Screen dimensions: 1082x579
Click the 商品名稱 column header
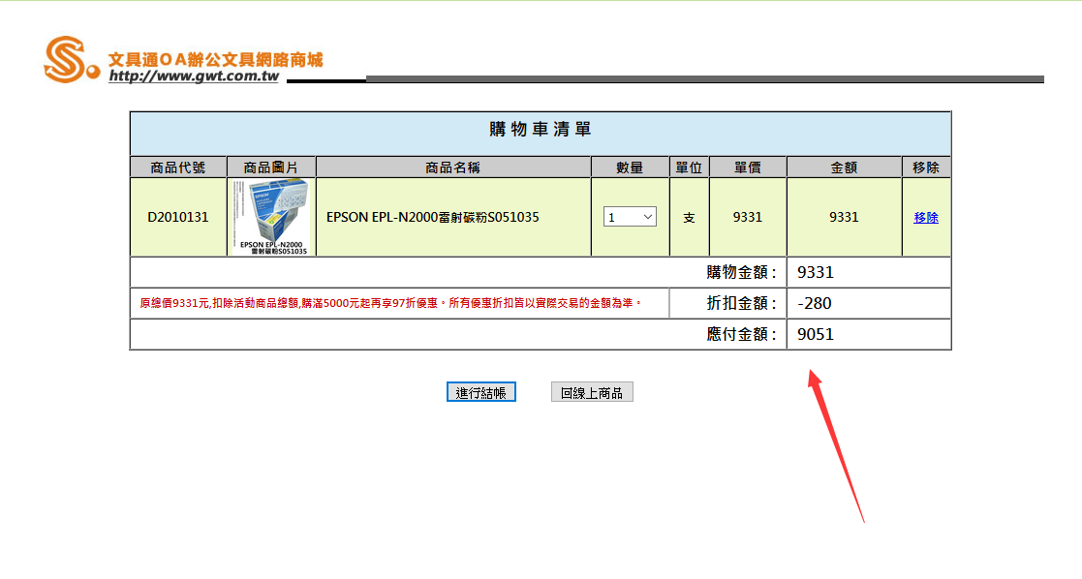point(452,168)
